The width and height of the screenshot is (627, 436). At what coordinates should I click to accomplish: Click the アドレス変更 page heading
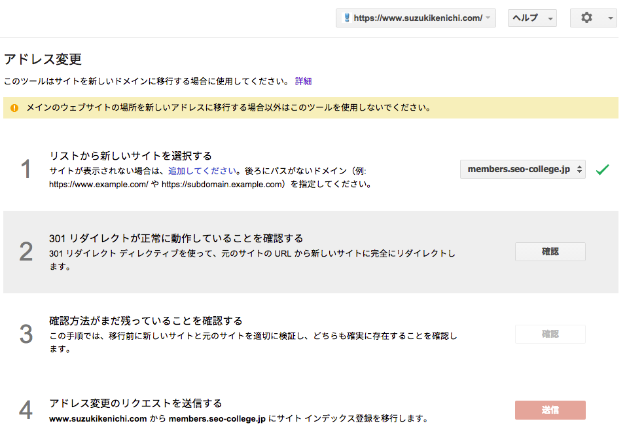coord(43,59)
